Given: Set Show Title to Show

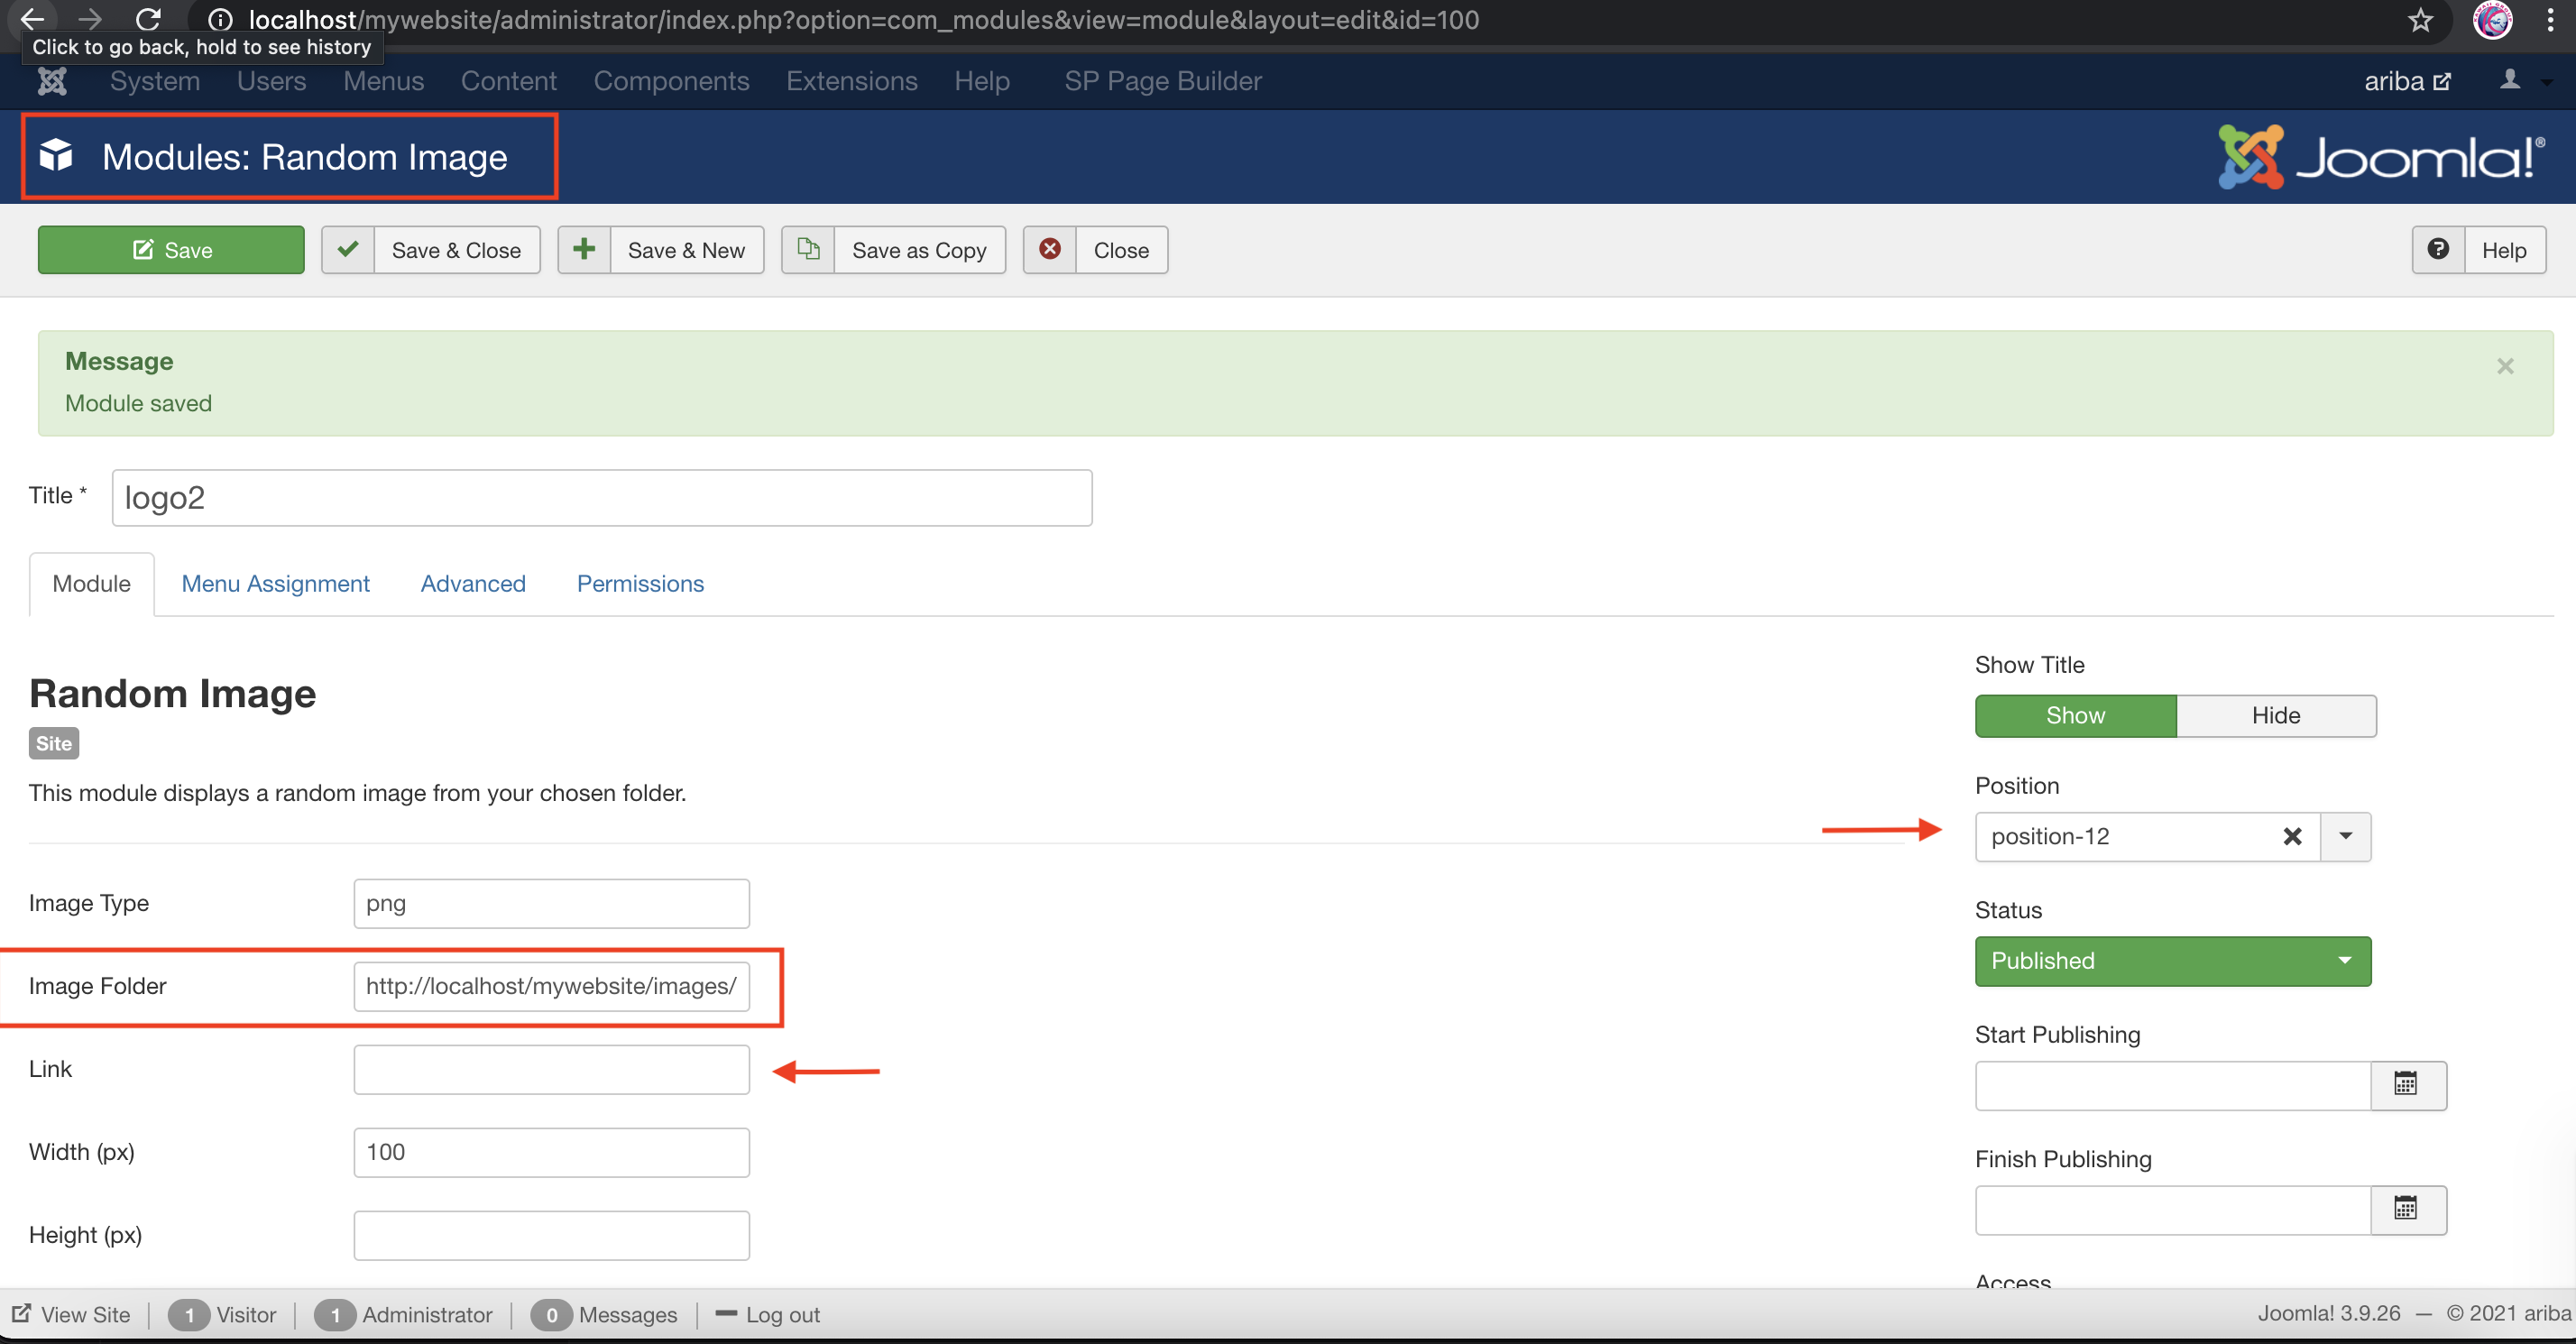Looking at the screenshot, I should pos(2075,715).
